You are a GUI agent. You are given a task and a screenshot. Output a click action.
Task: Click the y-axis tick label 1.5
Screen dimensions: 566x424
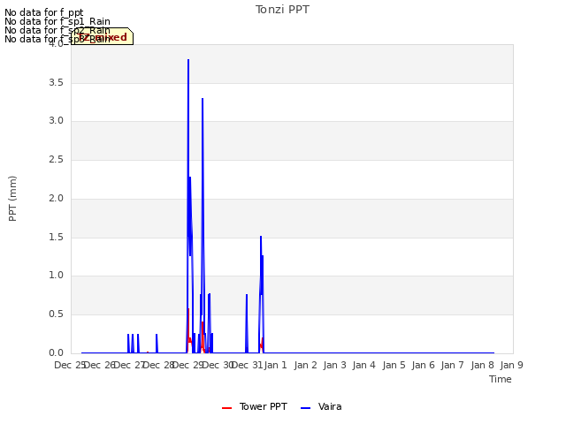(56, 238)
